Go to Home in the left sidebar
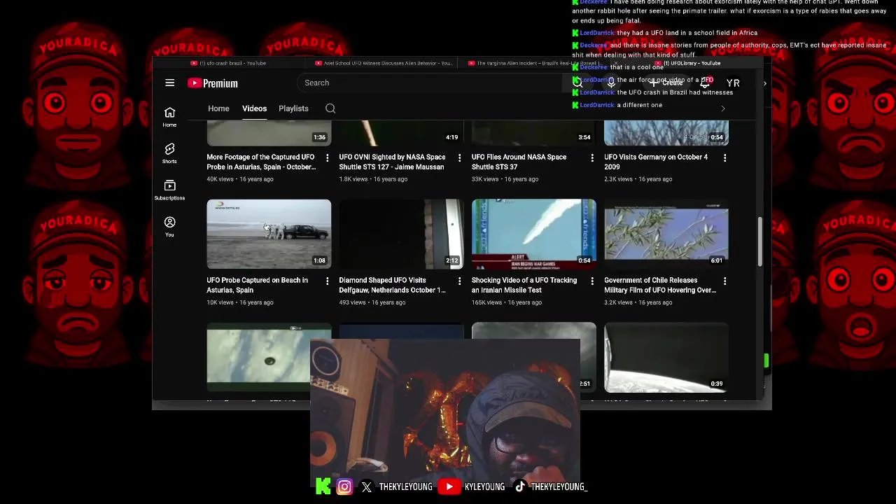This screenshot has height=504, width=896. [x=169, y=117]
